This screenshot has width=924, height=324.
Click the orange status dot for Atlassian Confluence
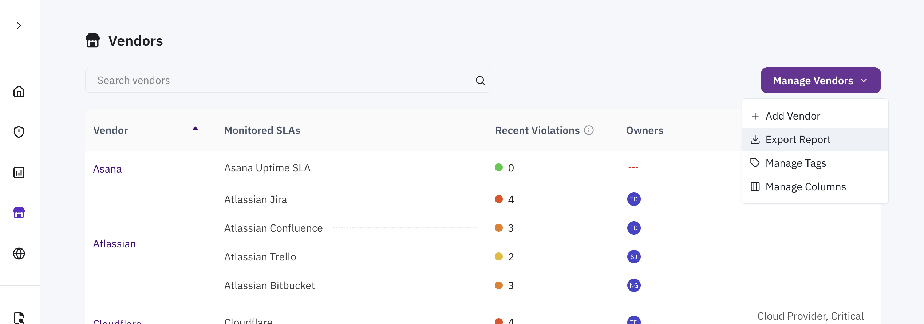coord(499,228)
